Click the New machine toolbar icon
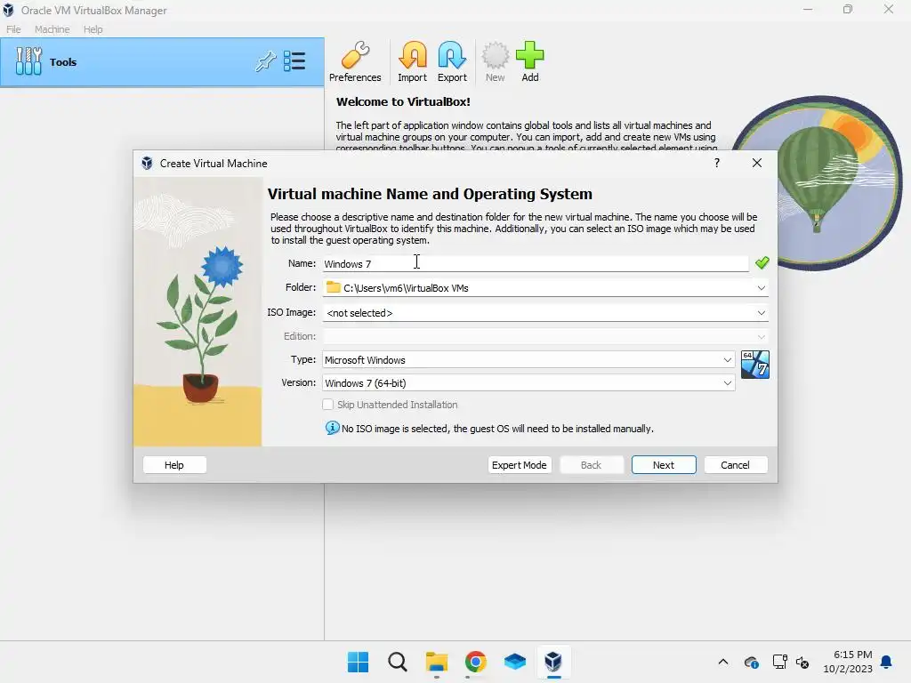Image resolution: width=911 pixels, height=683 pixels. pos(495,61)
